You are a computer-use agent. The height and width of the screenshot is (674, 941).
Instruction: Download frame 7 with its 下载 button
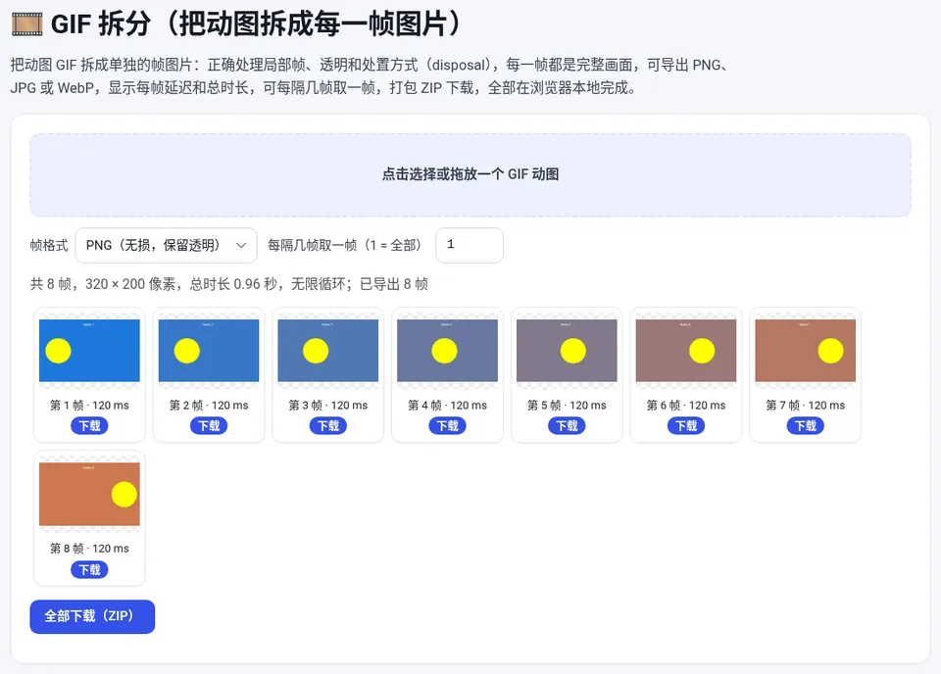tap(806, 426)
